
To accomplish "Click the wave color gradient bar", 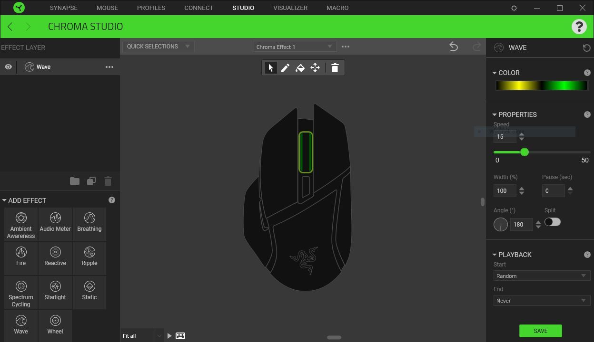I will coord(542,85).
